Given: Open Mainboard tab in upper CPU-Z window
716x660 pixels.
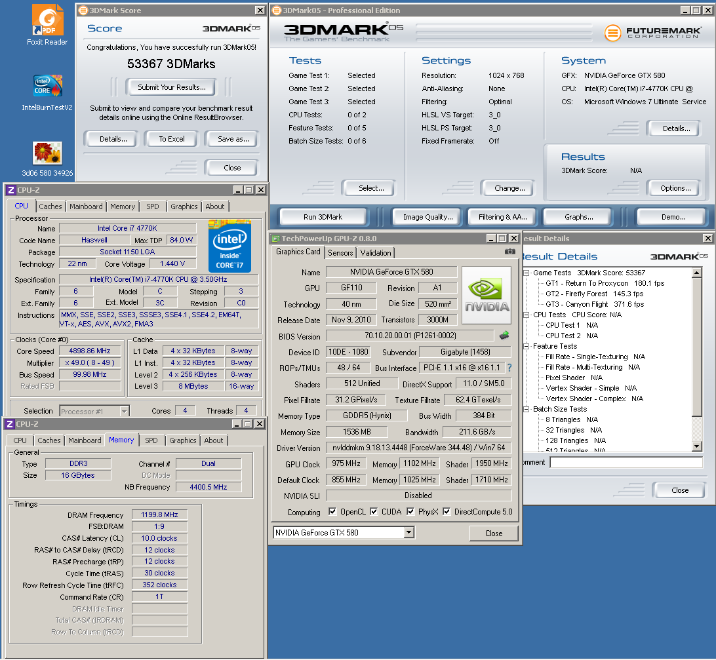Looking at the screenshot, I should click(86, 206).
